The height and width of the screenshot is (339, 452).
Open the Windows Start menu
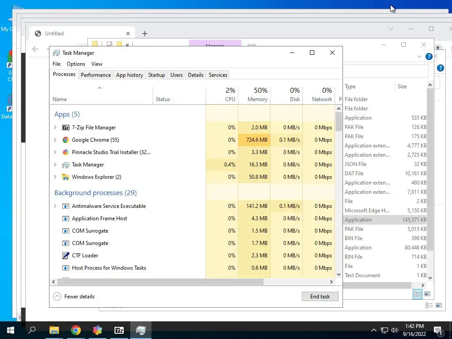tap(11, 330)
